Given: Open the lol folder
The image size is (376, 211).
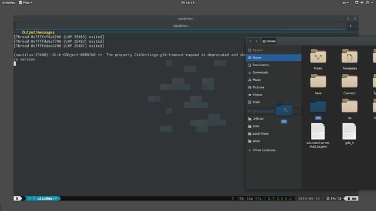Looking at the screenshot, I should [x=350, y=109].
